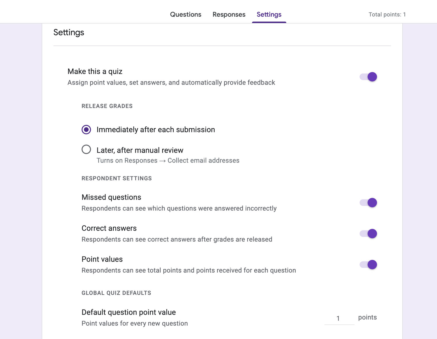Select Immediately after each submission
The image size is (437, 339).
pyautogui.click(x=86, y=130)
